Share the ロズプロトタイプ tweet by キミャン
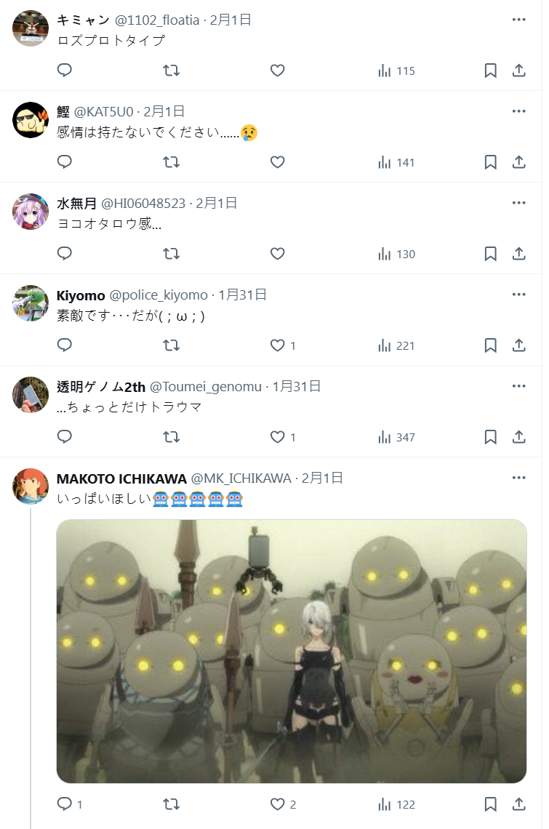The height and width of the screenshot is (829, 549). click(x=519, y=71)
